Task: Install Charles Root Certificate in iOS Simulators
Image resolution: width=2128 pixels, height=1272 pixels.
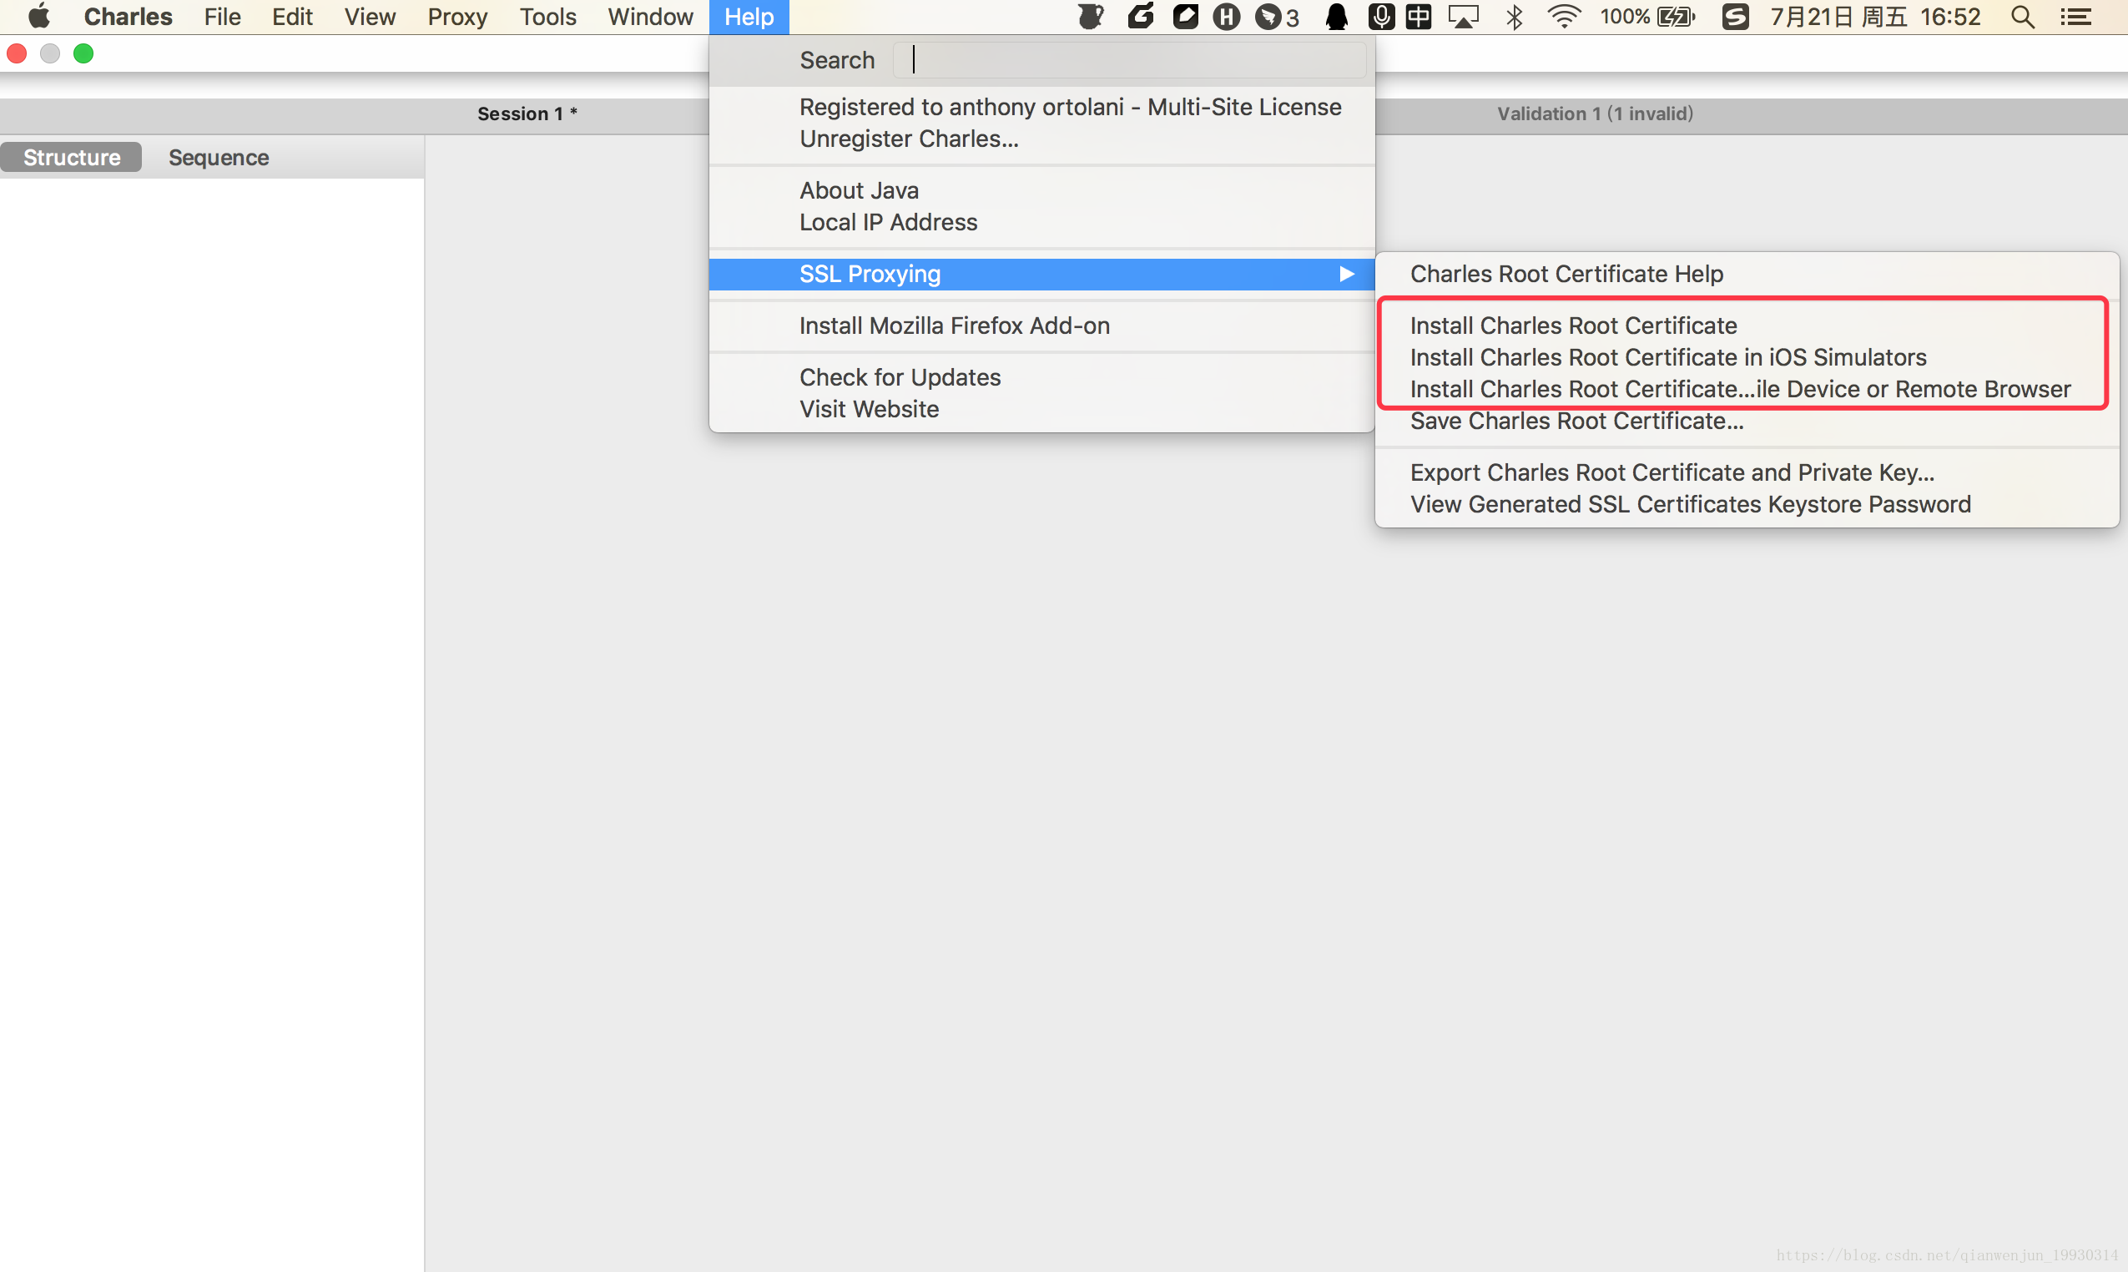Action: point(1747,357)
